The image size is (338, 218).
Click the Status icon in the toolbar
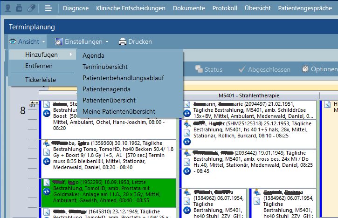pyautogui.click(x=199, y=69)
